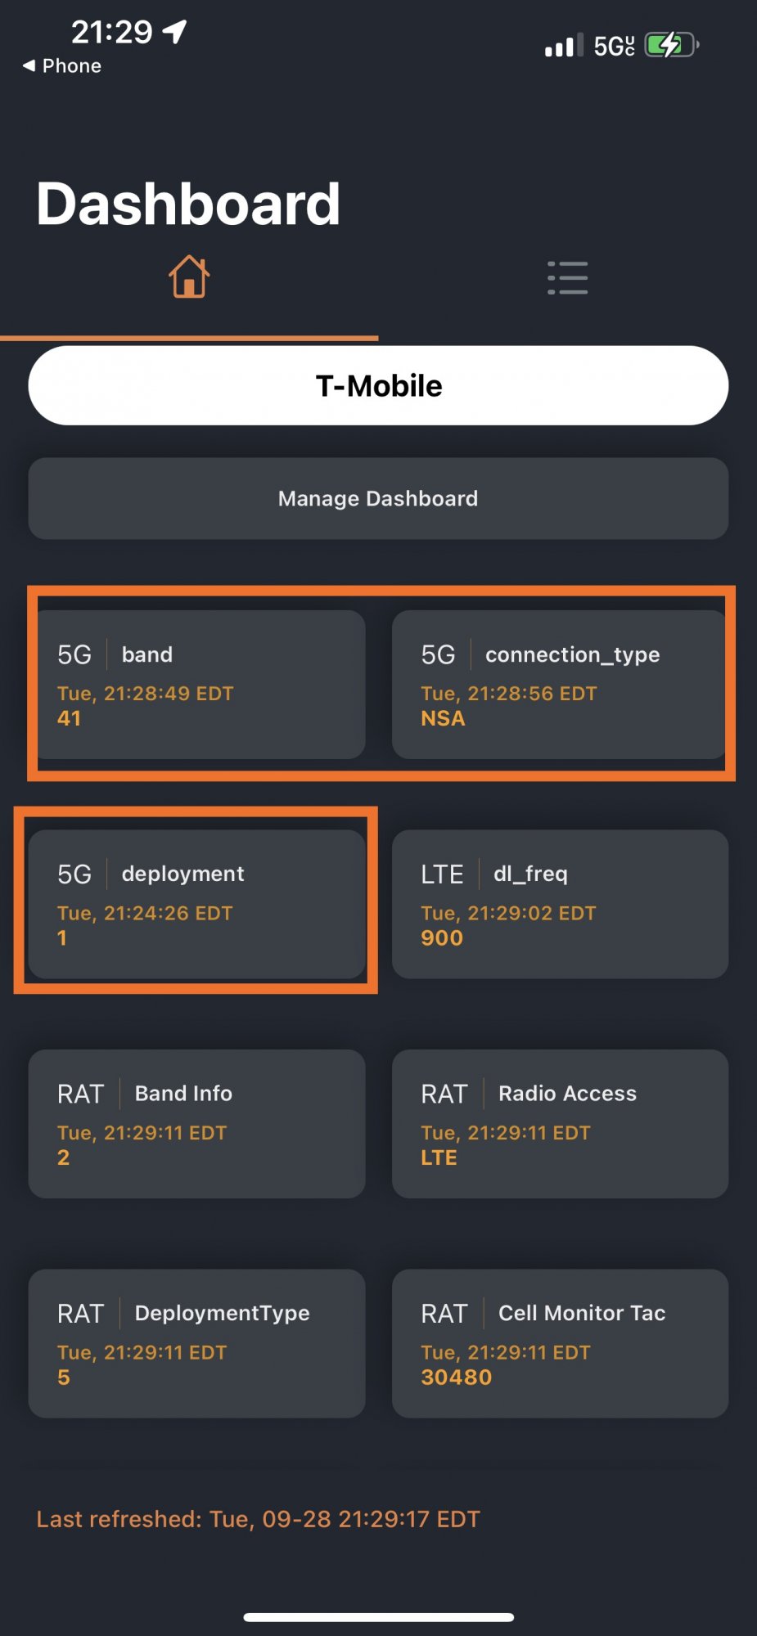Tap the battery charging status icon
The height and width of the screenshot is (1636, 757).
pos(672,45)
